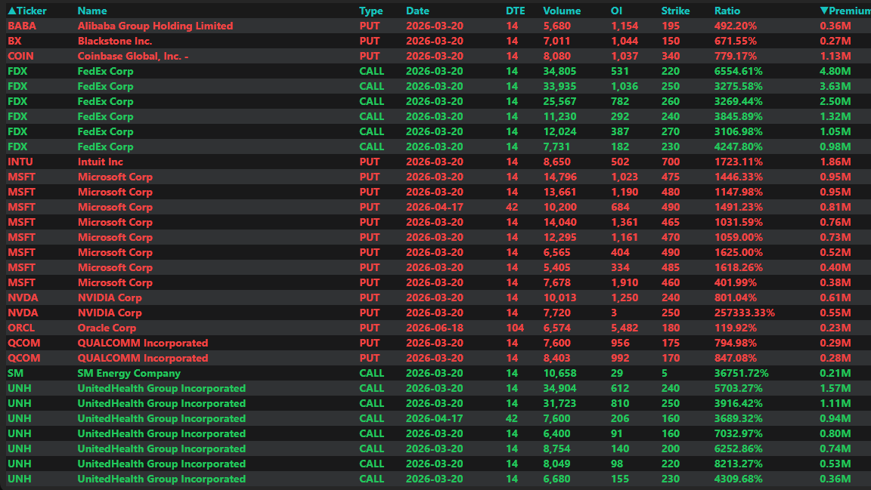Click the 4.80M premium value
The width and height of the screenshot is (871, 490).
coord(835,71)
